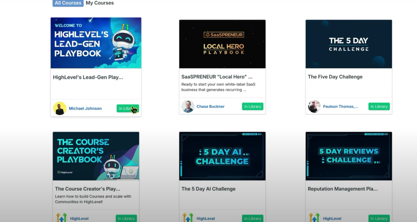Open Paulson Thomas author link
Image resolution: width=417 pixels, height=222 pixels.
coord(340,107)
